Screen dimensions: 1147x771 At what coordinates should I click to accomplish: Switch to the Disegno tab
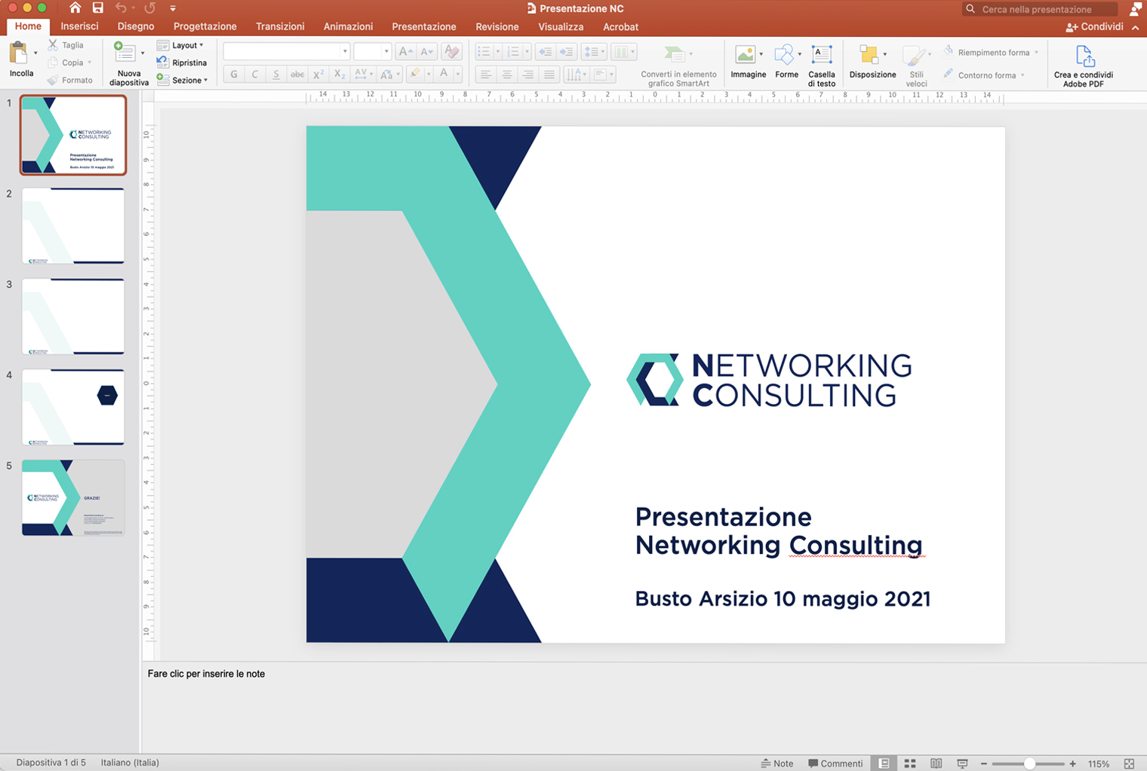pyautogui.click(x=136, y=26)
